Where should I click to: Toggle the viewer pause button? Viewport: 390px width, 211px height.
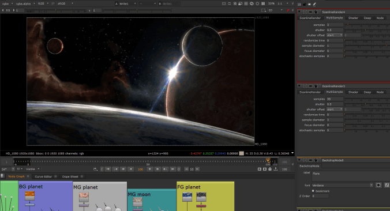pyautogui.click(x=263, y=3)
